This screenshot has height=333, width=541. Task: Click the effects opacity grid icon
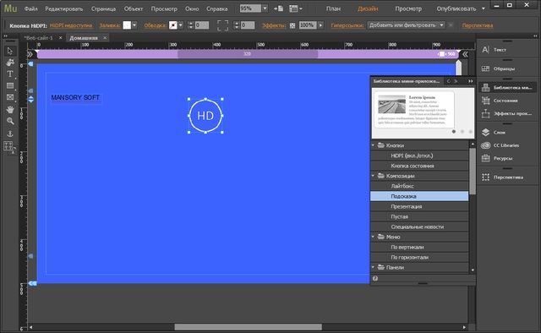click(292, 25)
